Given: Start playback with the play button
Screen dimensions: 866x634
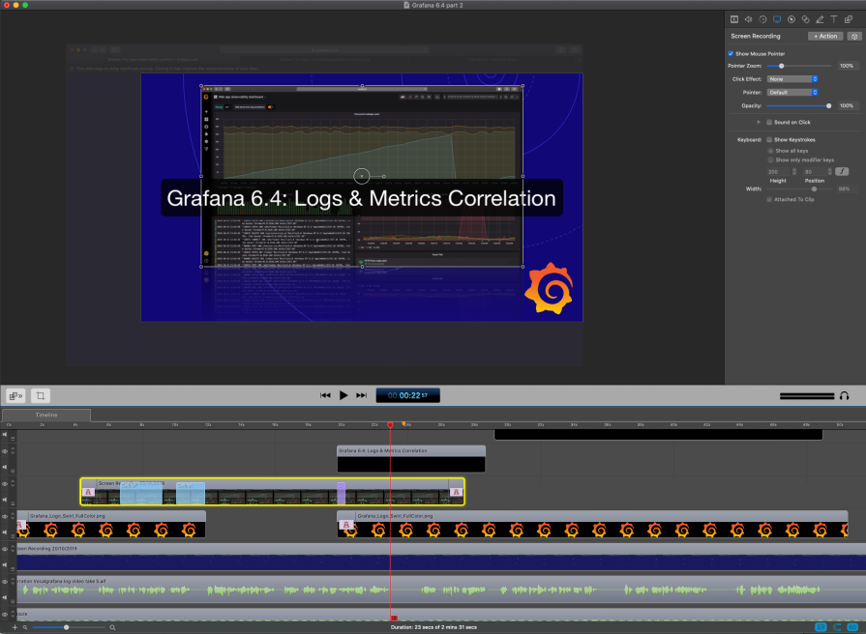Looking at the screenshot, I should pos(343,395).
